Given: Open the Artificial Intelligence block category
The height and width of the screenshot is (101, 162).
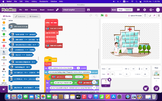Looking at the screenshot, I should pos(4,82).
